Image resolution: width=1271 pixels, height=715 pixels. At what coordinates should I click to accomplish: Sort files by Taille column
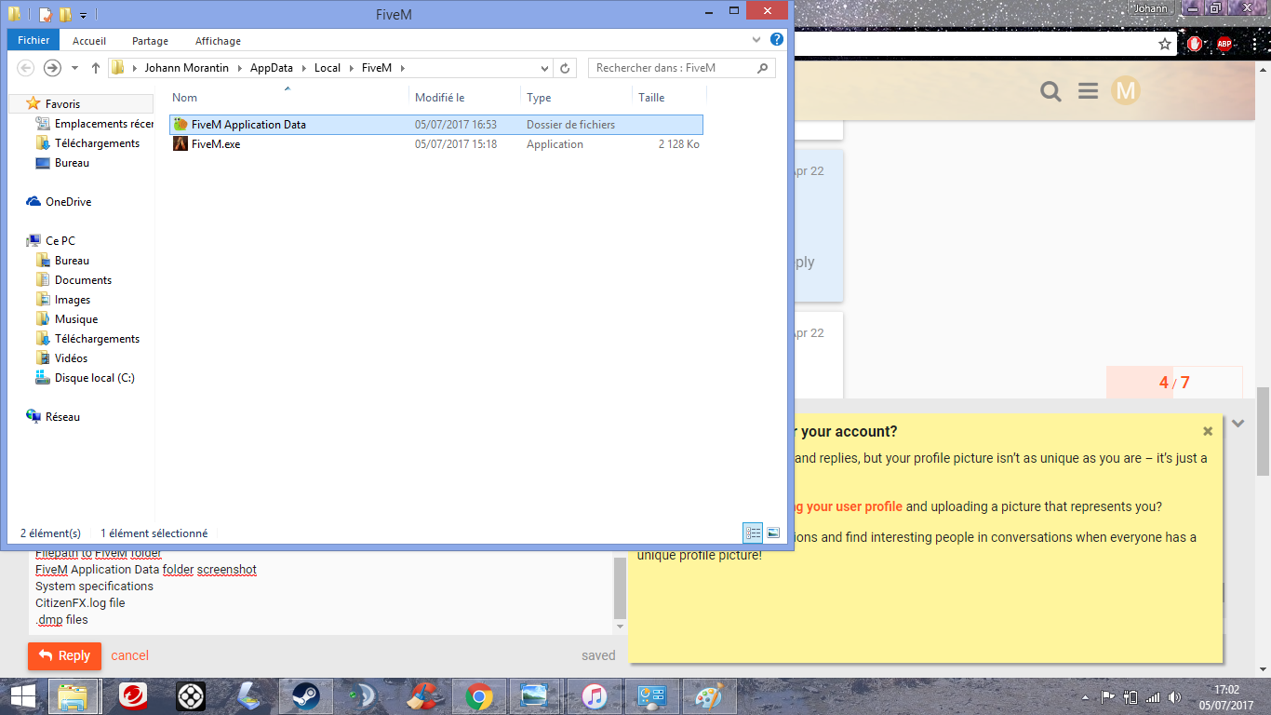coord(651,98)
